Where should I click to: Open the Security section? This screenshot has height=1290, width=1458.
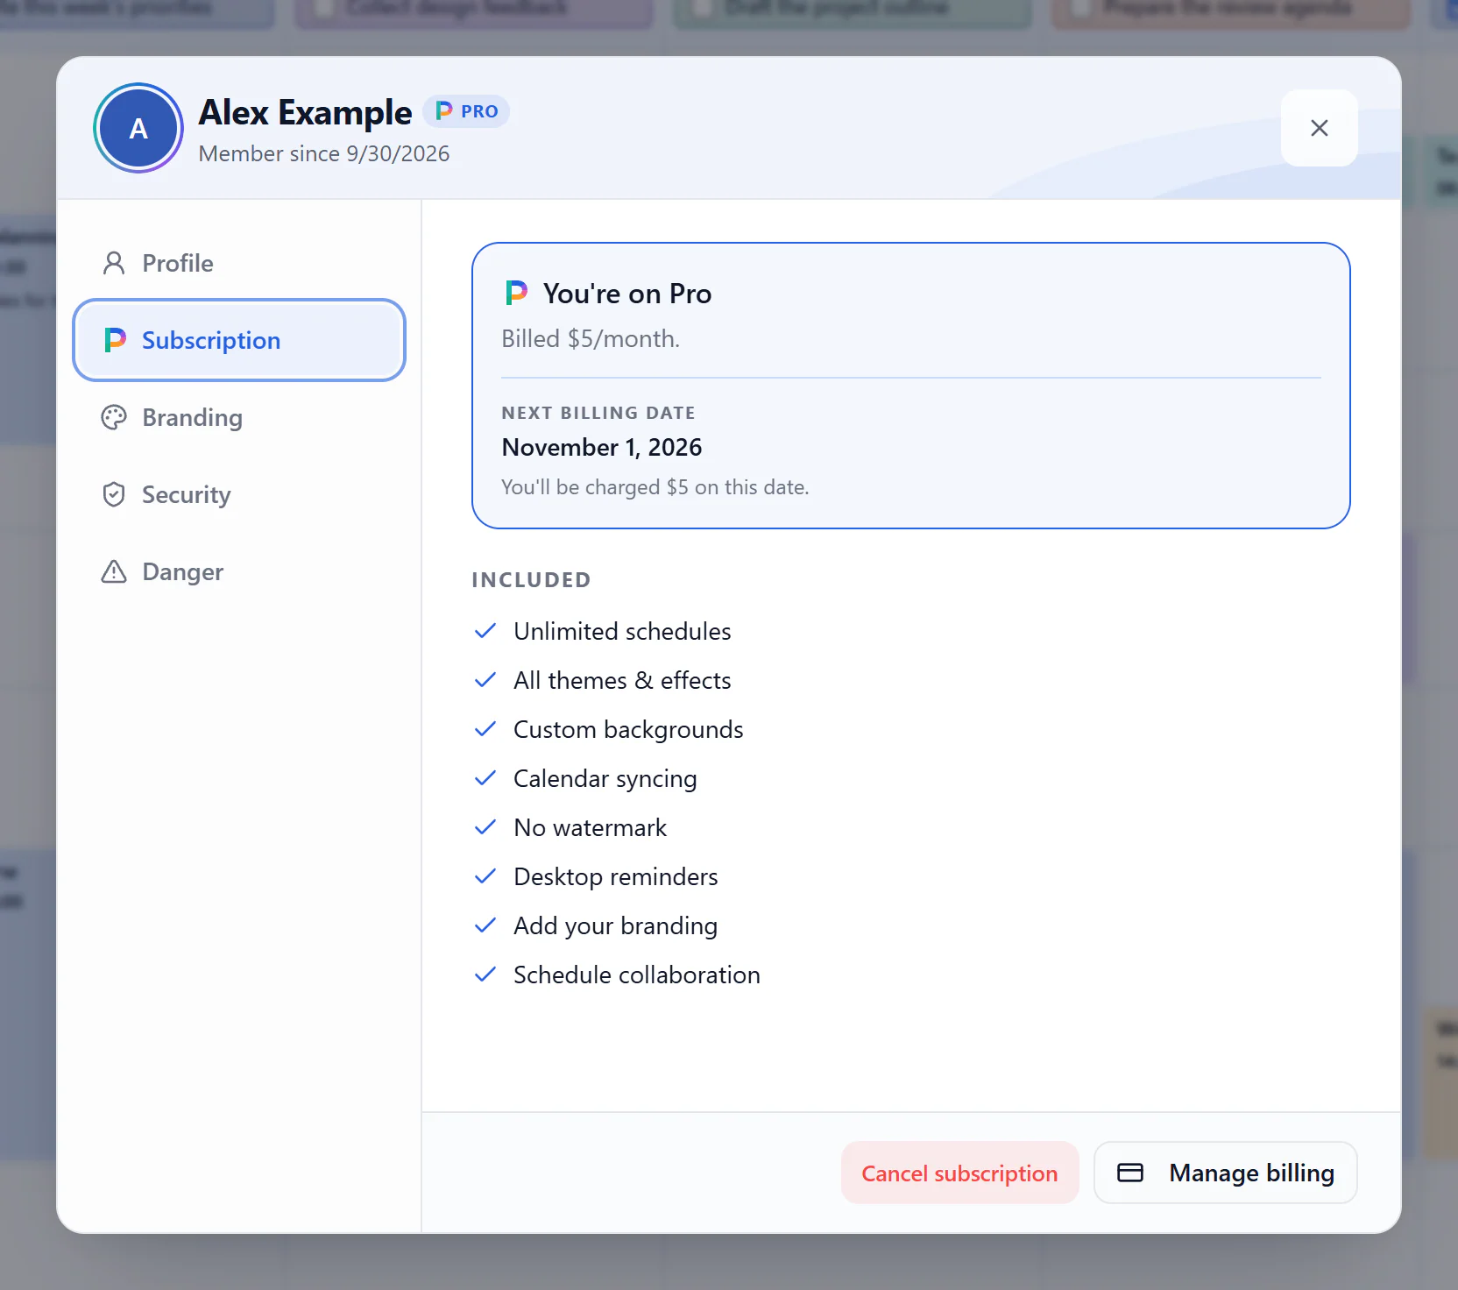coord(239,494)
